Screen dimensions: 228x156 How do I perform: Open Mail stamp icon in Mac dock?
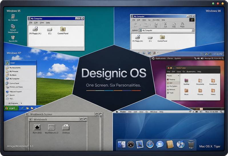tap(140, 144)
